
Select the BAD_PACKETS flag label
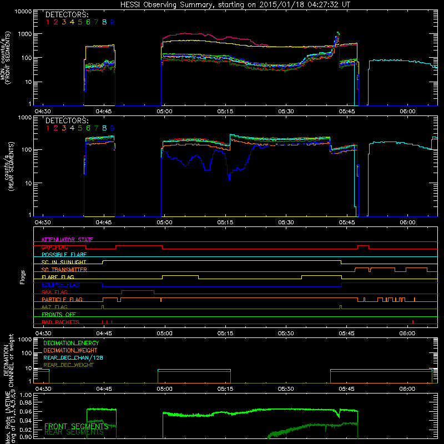click(60, 322)
